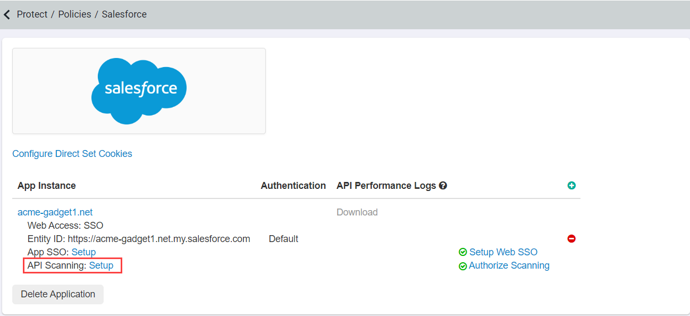Click the Delete Application button
The height and width of the screenshot is (316, 690).
[57, 294]
